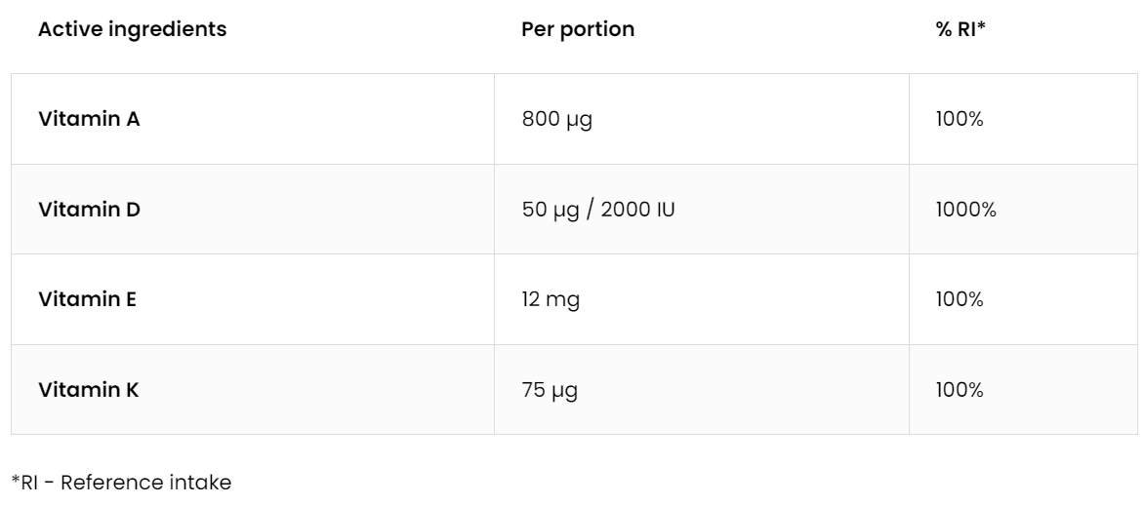Viewport: 1144px width, 505px height.
Task: Click the 100% RI value for Vitamin E
Action: (959, 299)
